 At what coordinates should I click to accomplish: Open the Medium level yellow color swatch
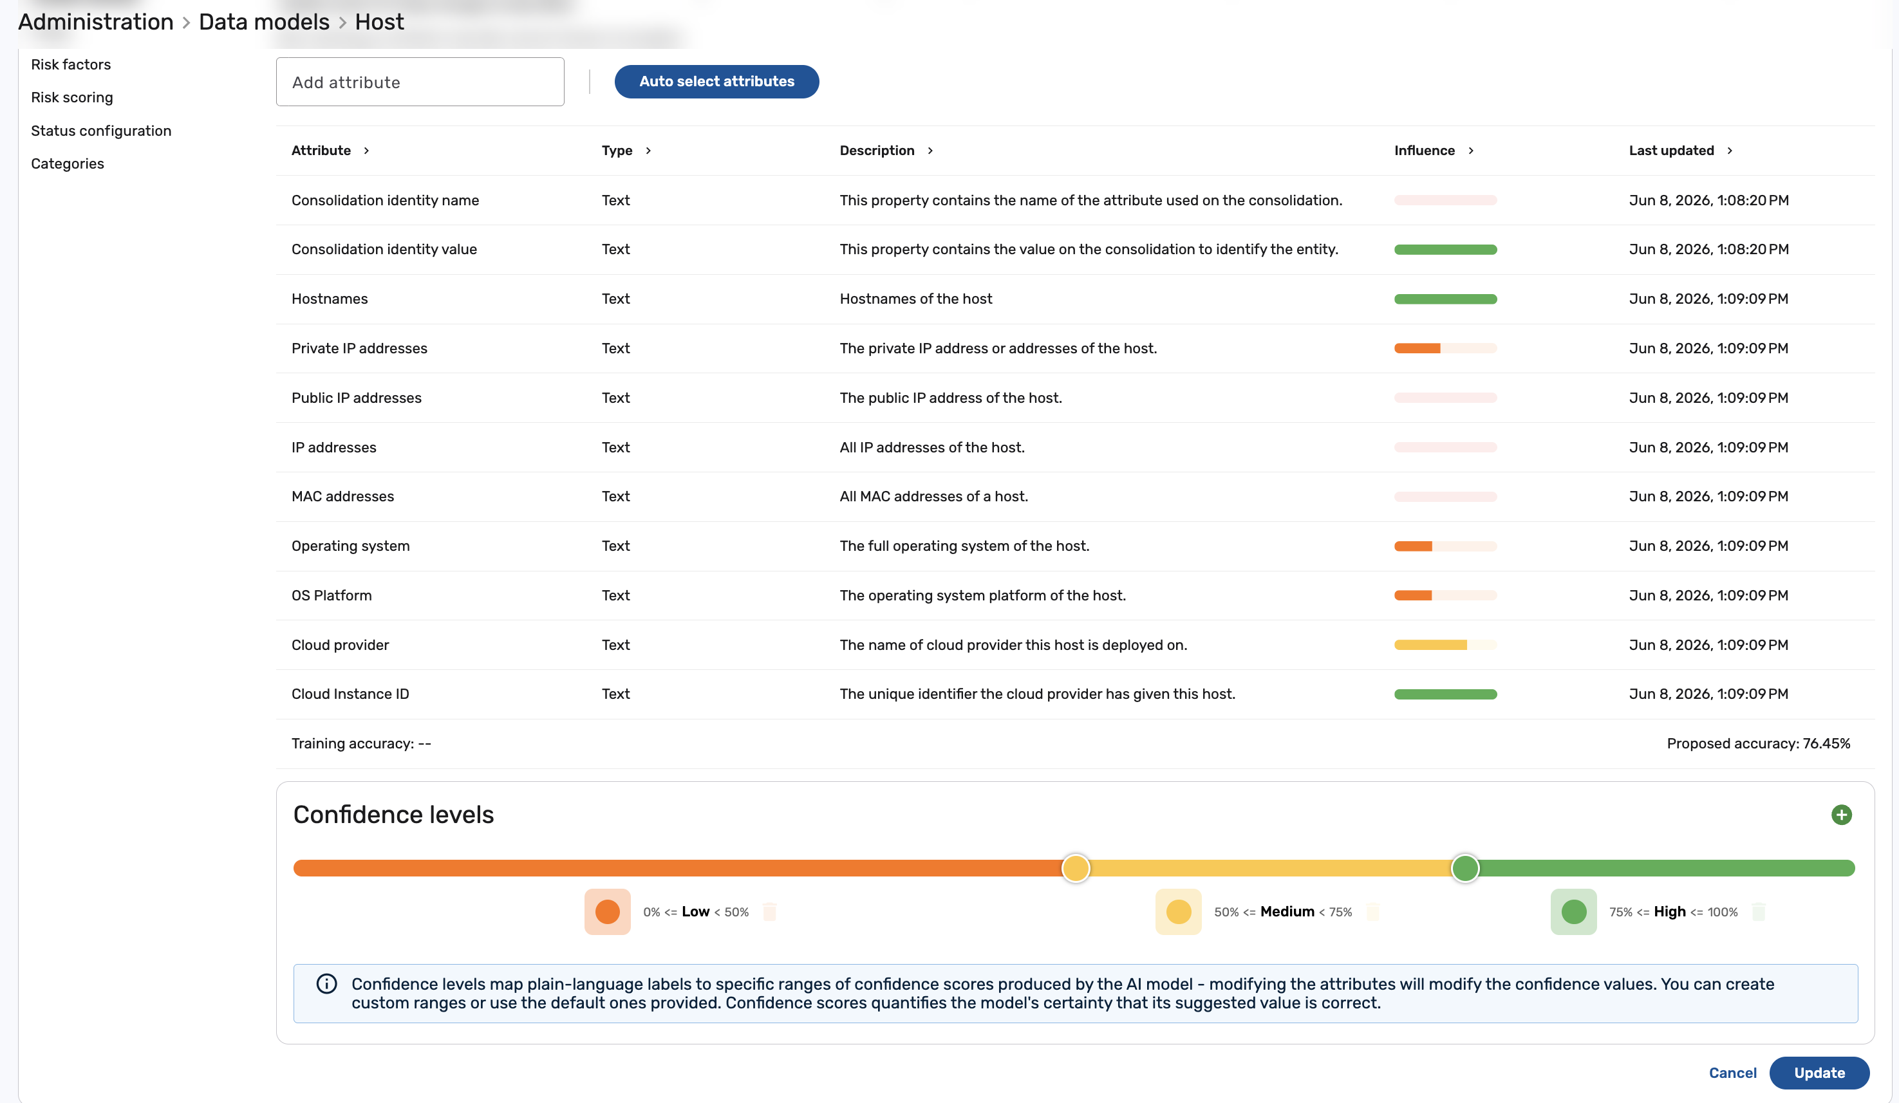pos(1179,912)
